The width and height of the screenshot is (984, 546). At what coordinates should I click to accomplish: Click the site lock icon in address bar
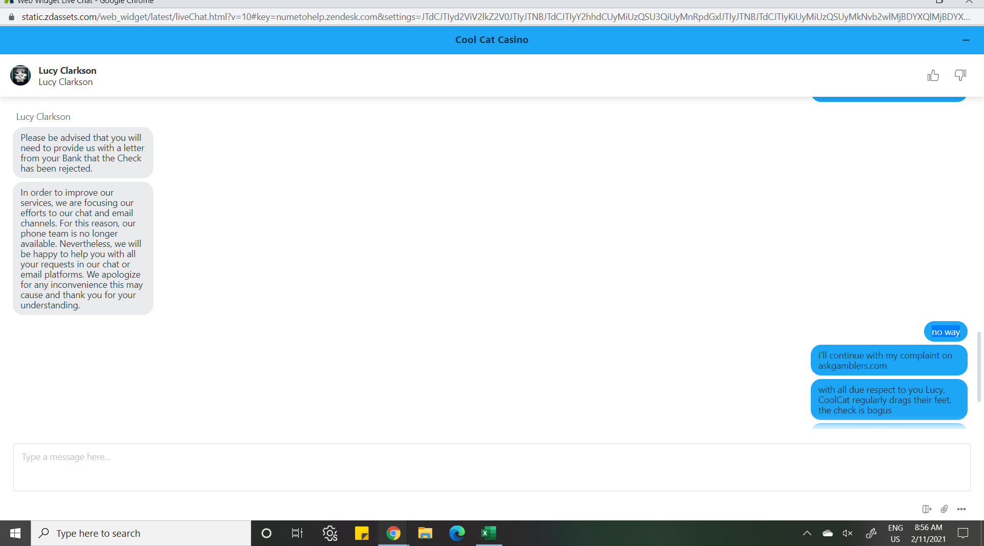(12, 17)
